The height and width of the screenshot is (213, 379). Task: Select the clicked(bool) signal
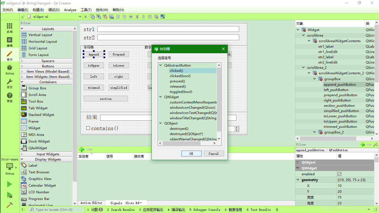coord(180,76)
